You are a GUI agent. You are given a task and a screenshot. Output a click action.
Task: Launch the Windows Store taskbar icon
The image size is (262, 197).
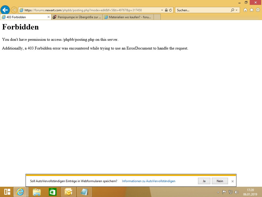(53, 192)
